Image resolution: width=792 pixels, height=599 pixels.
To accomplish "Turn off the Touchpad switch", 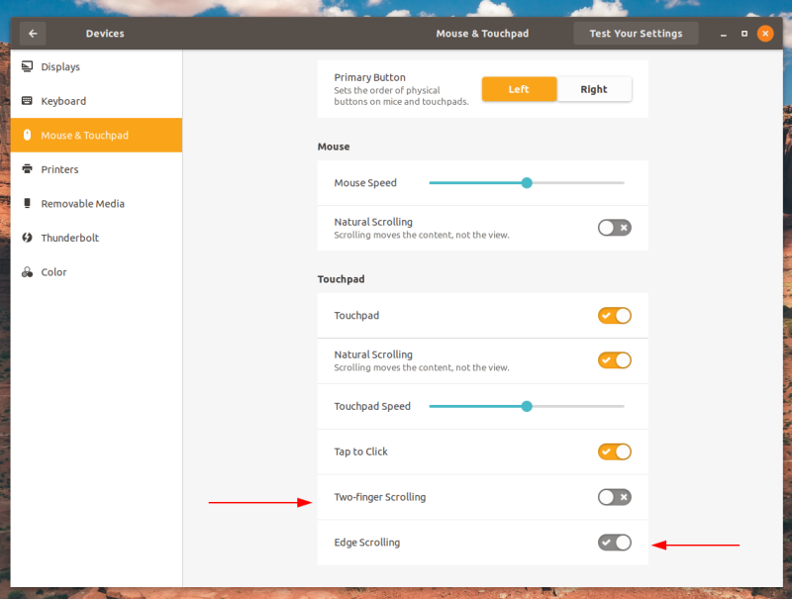I will pyautogui.click(x=614, y=316).
